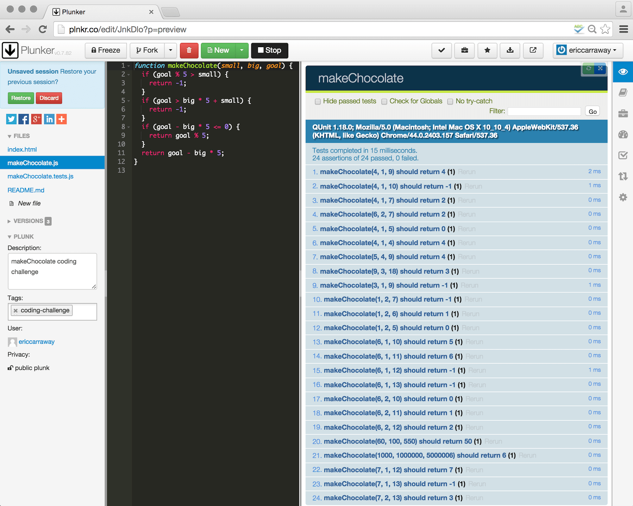Viewport: 633px width, 506px height.
Task: Share plunk on Twitter icon
Action: point(11,119)
